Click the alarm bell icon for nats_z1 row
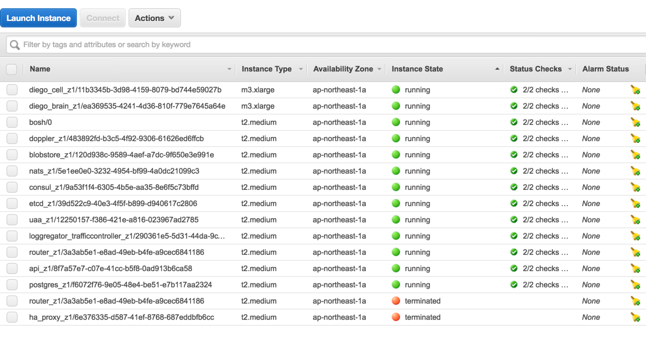This screenshot has height=342, width=646. pyautogui.click(x=636, y=171)
